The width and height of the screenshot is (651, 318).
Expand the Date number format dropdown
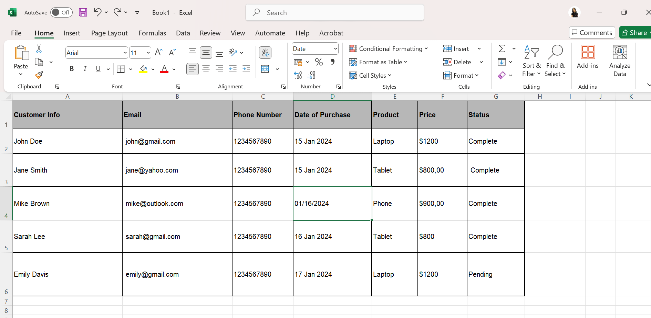[x=335, y=49]
